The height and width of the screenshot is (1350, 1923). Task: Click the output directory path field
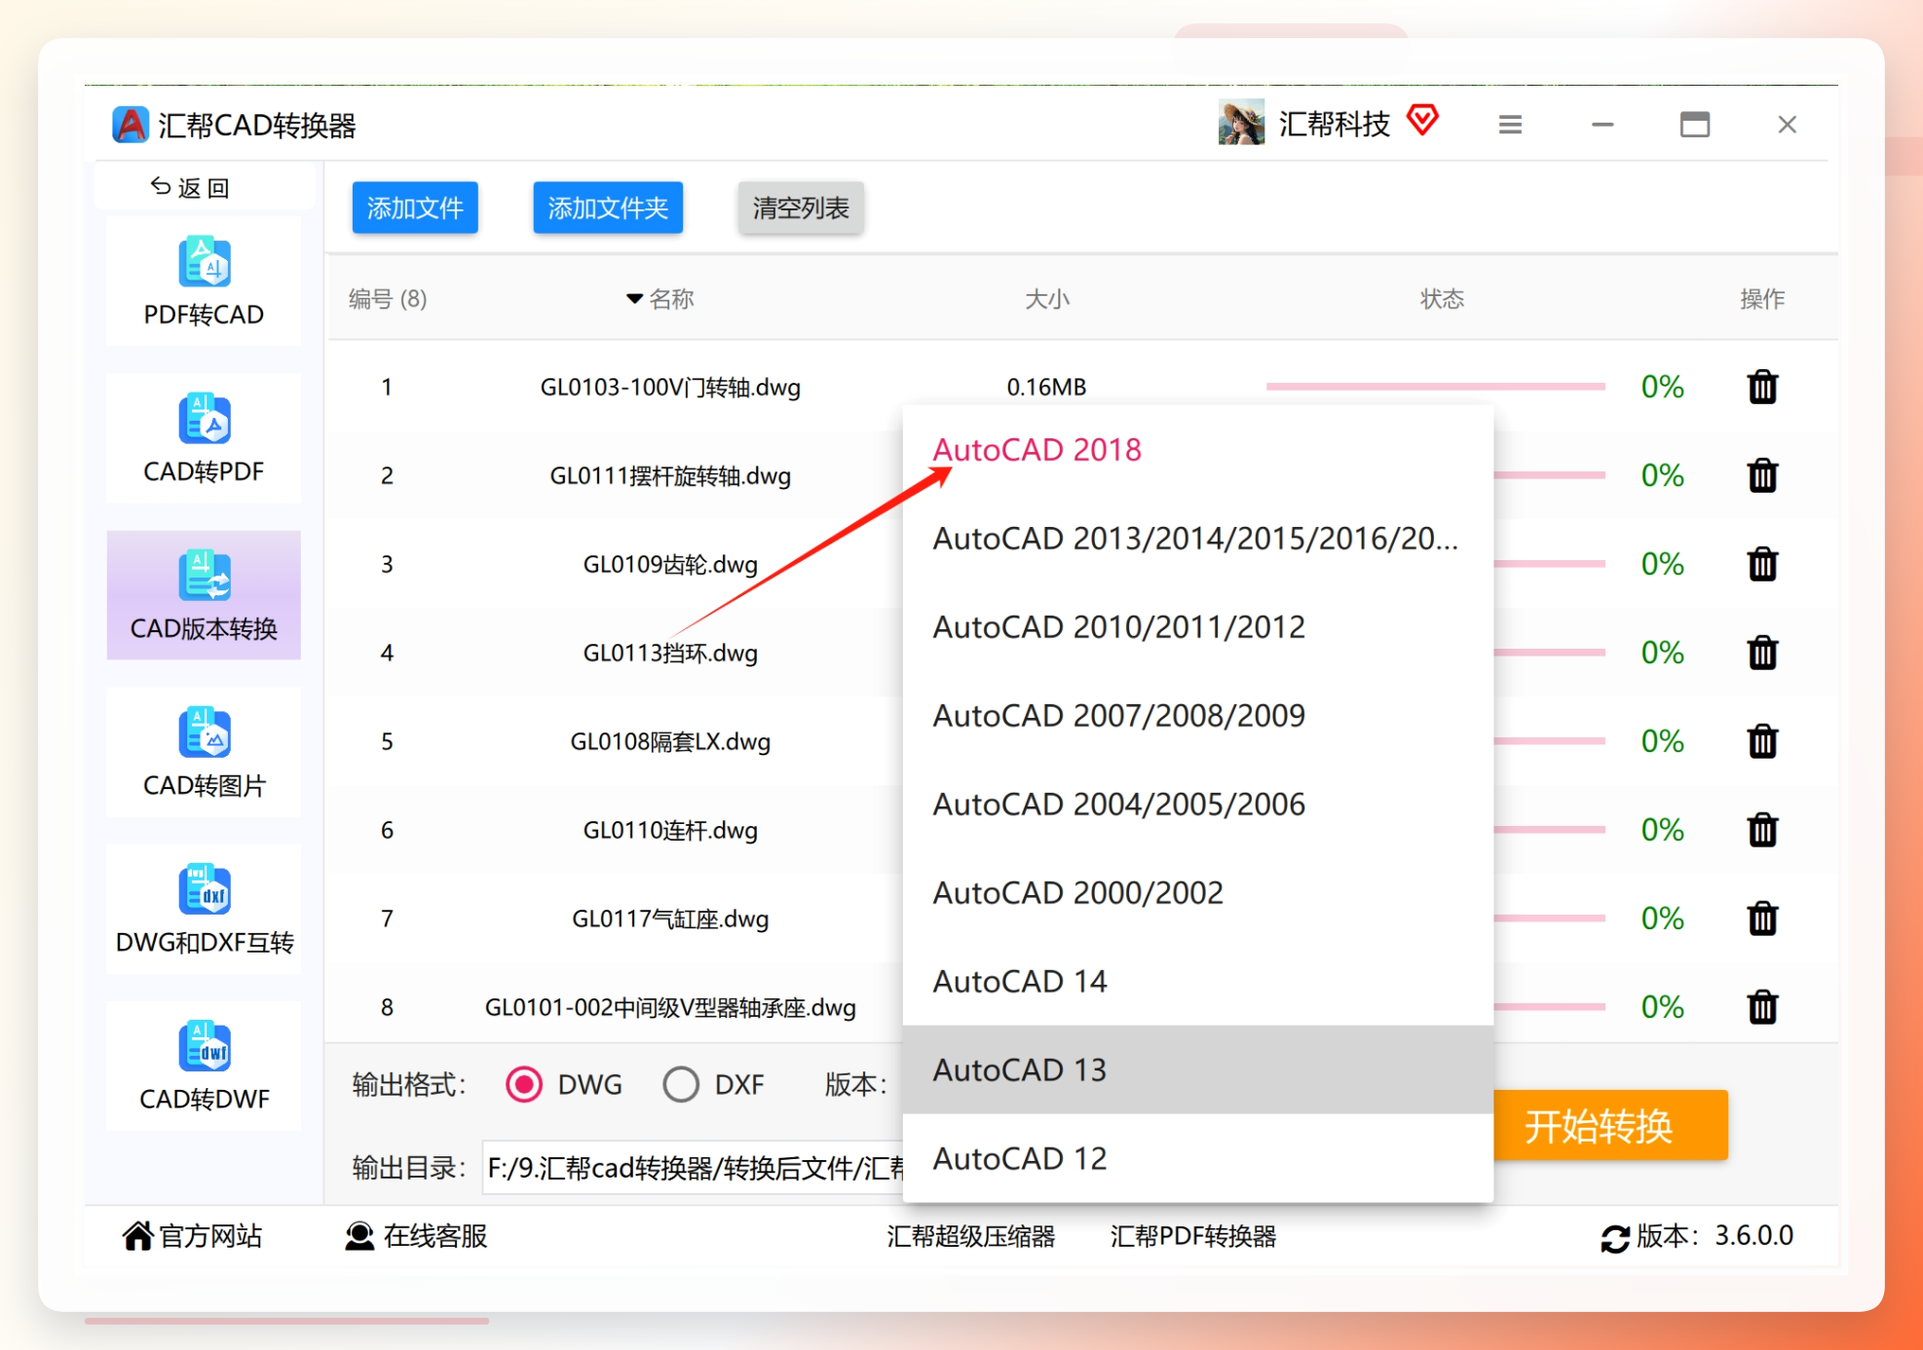click(694, 1167)
